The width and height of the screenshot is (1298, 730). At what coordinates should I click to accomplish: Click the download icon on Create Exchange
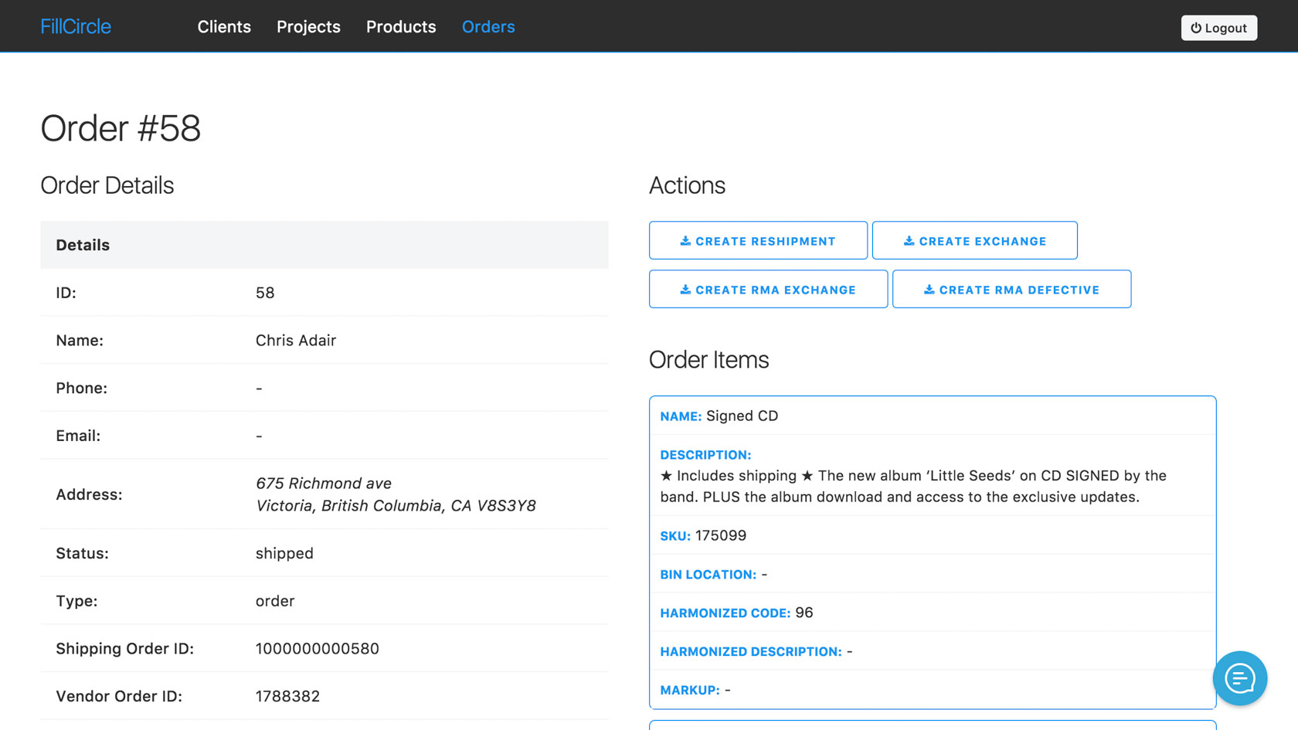tap(909, 241)
